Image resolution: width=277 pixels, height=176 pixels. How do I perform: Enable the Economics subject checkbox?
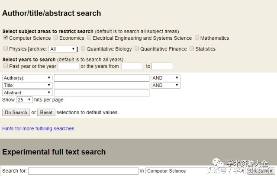tap(55, 38)
